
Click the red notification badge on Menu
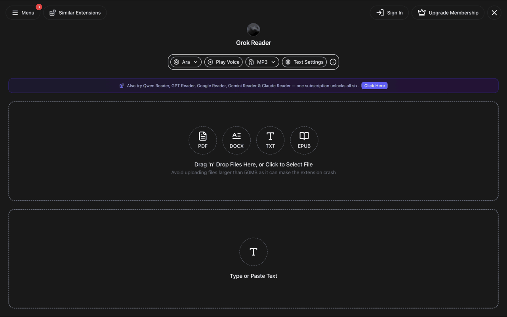coord(39,7)
